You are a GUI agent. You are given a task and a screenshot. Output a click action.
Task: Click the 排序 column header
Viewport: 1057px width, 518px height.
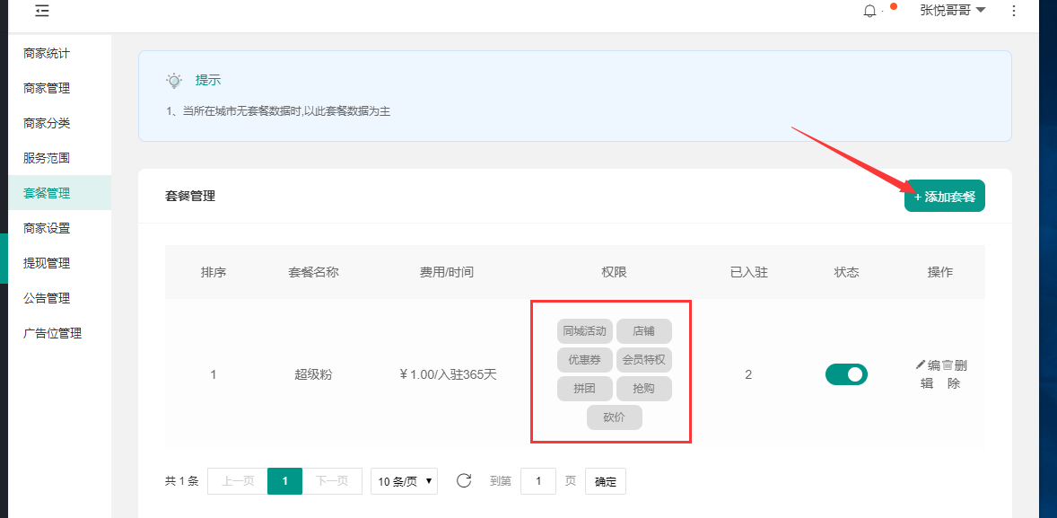pos(213,273)
